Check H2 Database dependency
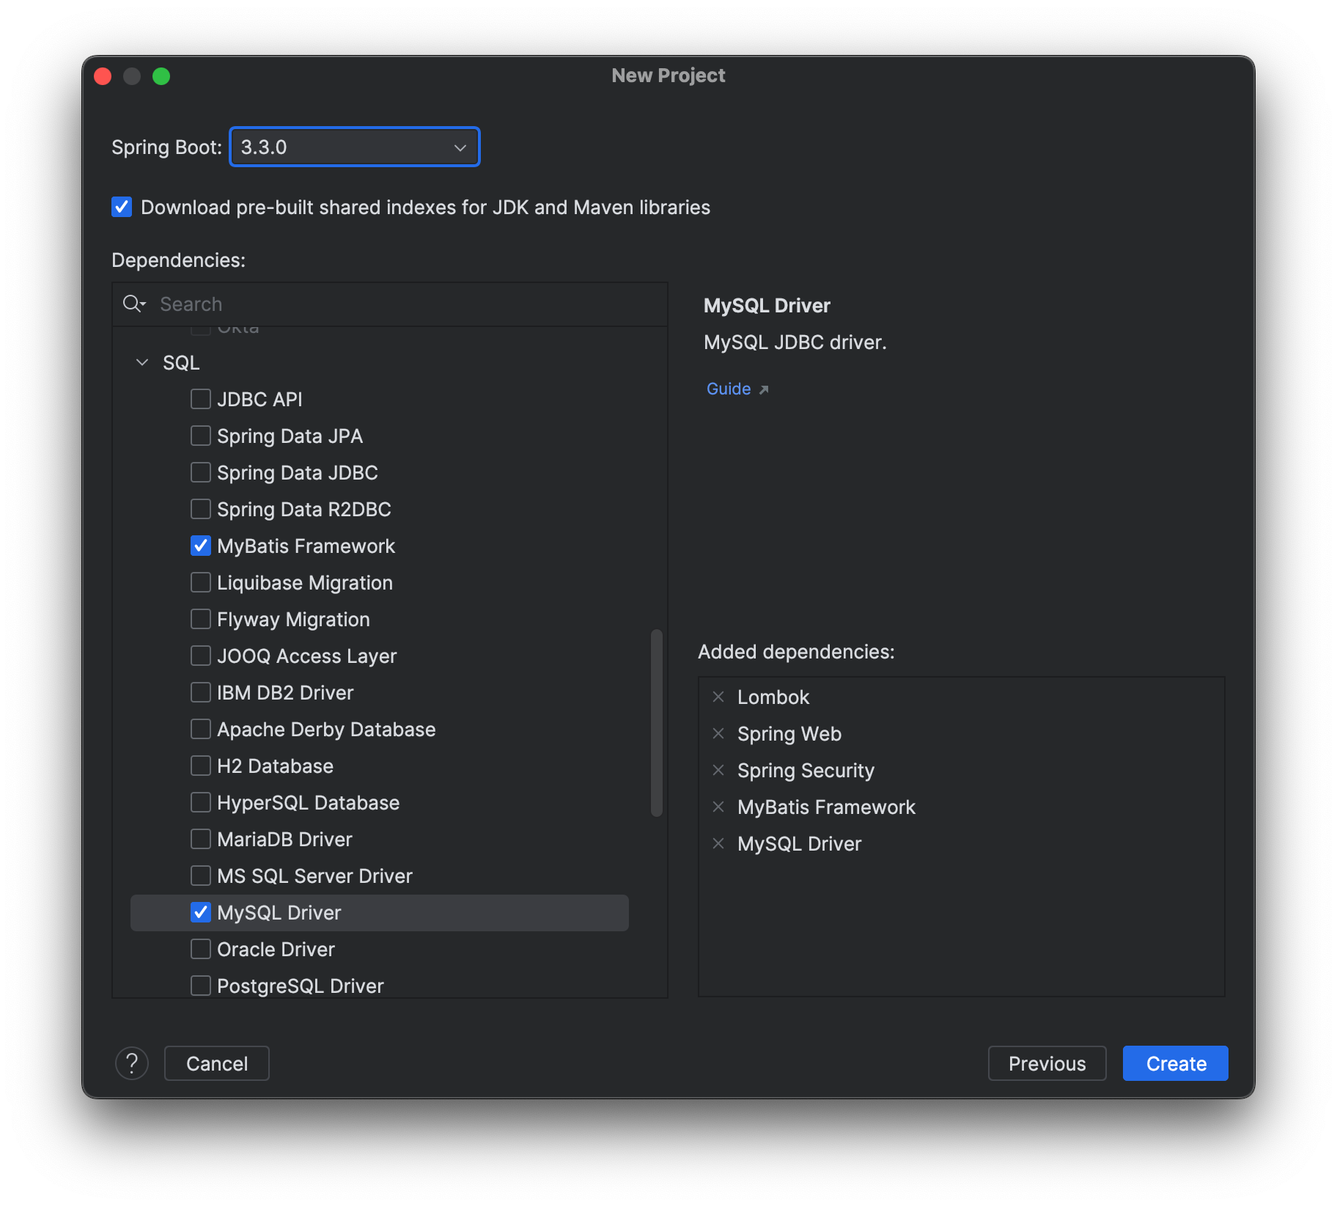The height and width of the screenshot is (1207, 1337). 201,766
